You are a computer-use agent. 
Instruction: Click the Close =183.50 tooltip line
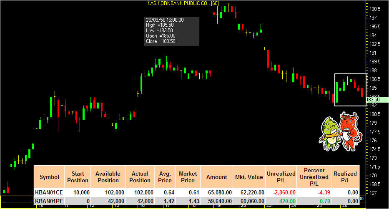161,41
